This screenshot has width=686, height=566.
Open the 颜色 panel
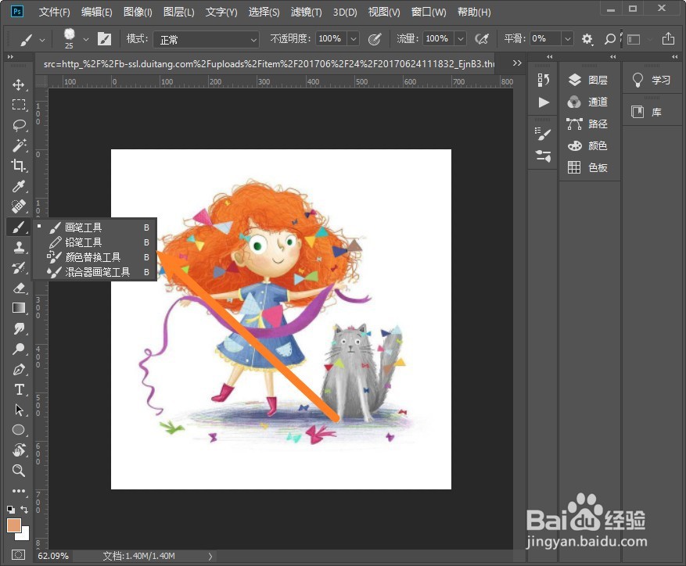click(588, 145)
